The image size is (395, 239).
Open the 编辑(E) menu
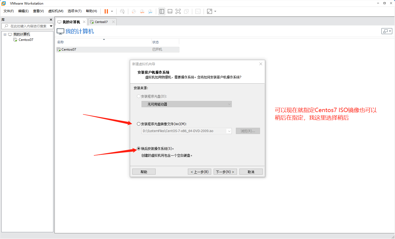point(23,11)
